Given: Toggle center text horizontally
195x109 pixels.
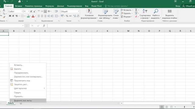Looking at the screenshot, I should click(x=42, y=16).
